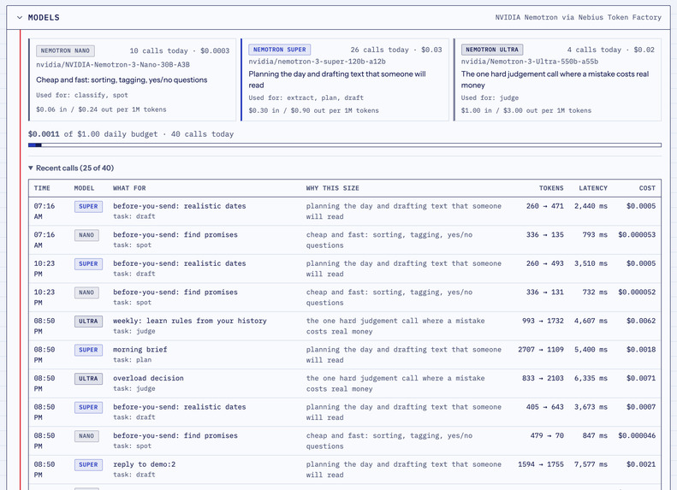Click '$0.30 in / $0.90 out' pricing text
The height and width of the screenshot is (490, 677).
[x=313, y=110]
